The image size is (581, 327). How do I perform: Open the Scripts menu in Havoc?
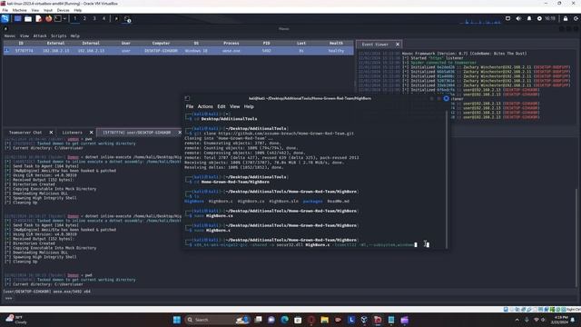pyautogui.click(x=58, y=36)
